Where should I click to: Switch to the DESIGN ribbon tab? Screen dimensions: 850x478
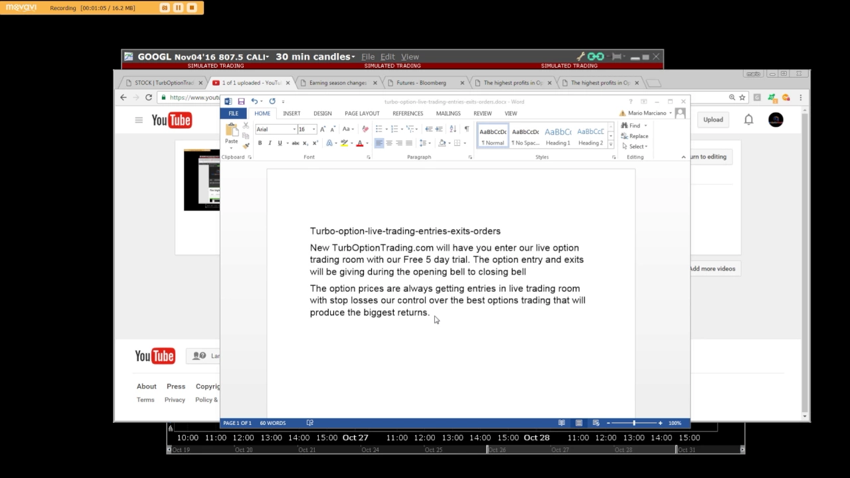[x=323, y=114]
